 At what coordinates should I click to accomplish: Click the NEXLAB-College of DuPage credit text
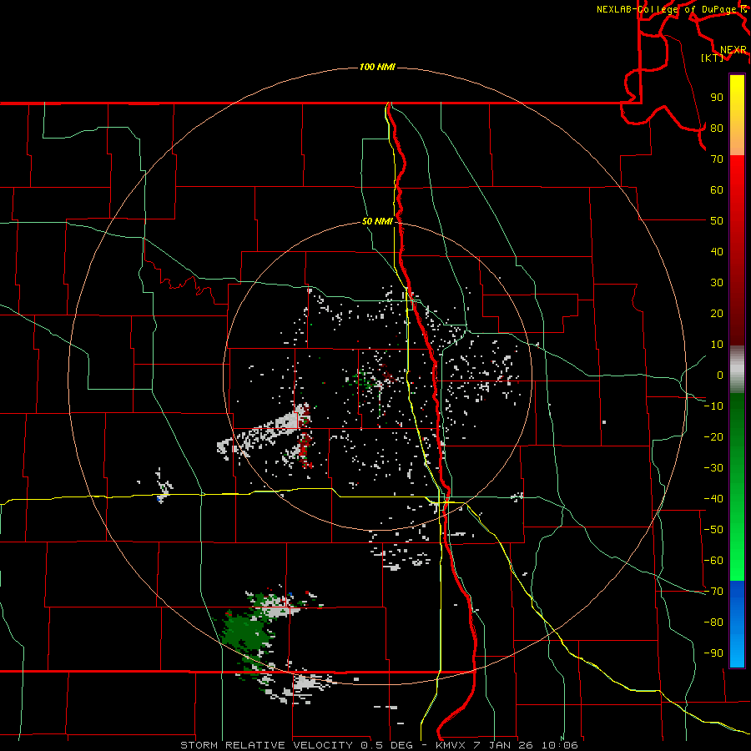click(x=667, y=9)
